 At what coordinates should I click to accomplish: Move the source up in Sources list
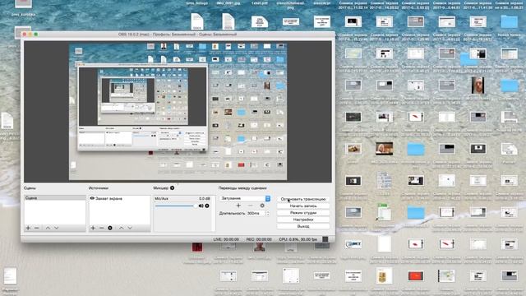tap(121, 228)
